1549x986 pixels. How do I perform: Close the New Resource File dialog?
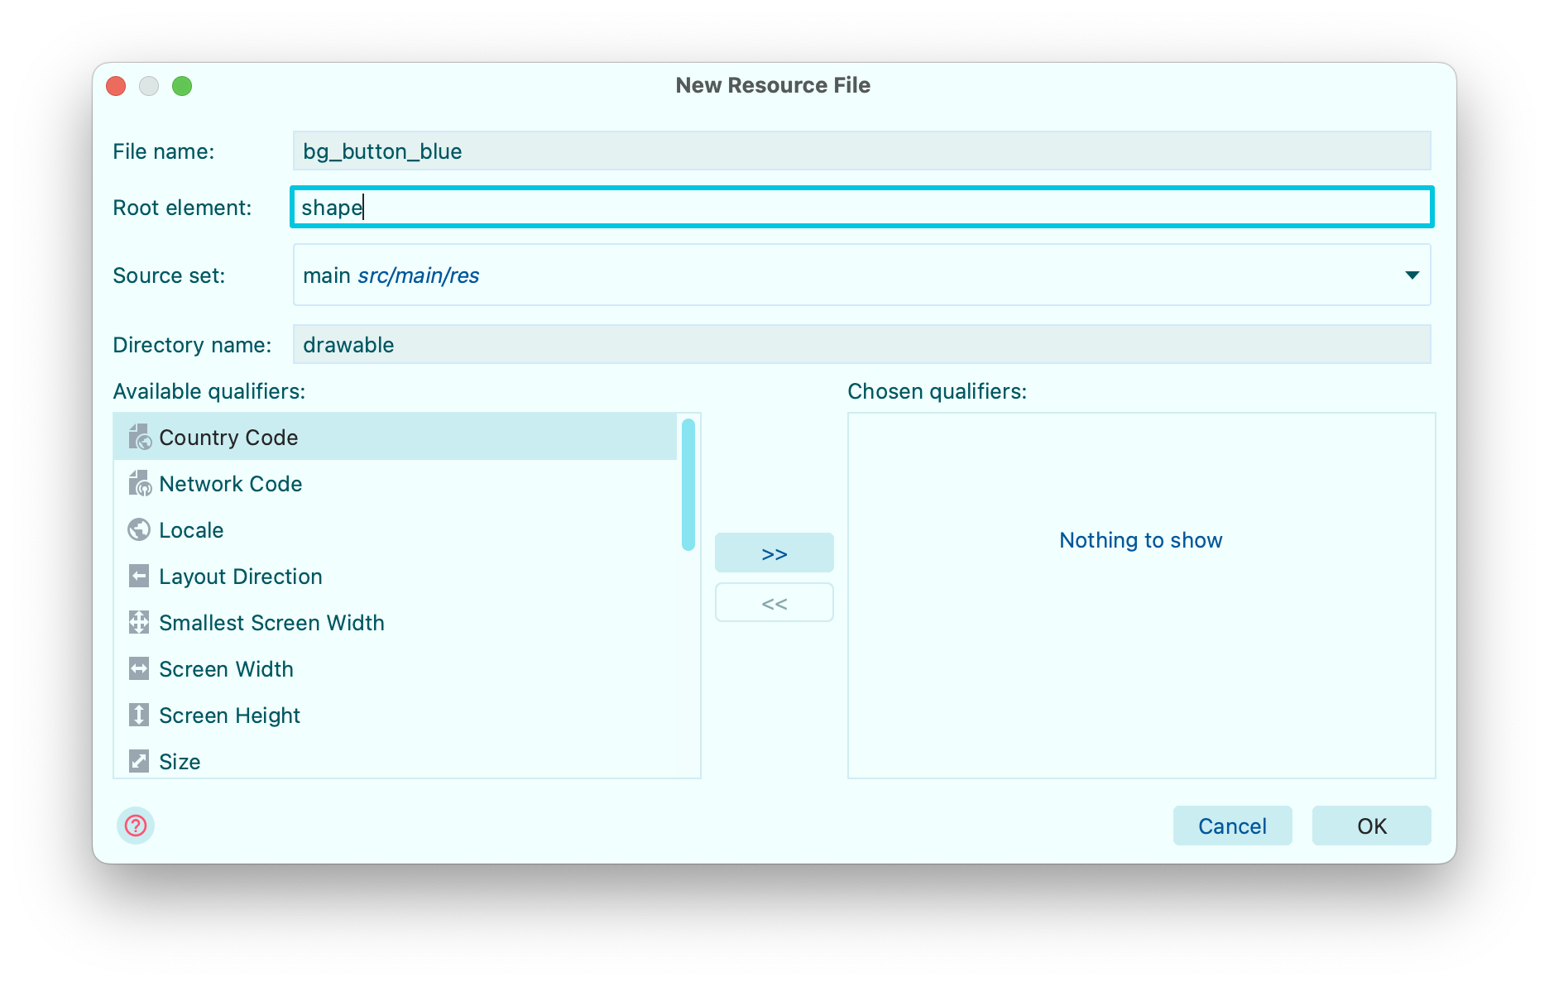point(116,86)
